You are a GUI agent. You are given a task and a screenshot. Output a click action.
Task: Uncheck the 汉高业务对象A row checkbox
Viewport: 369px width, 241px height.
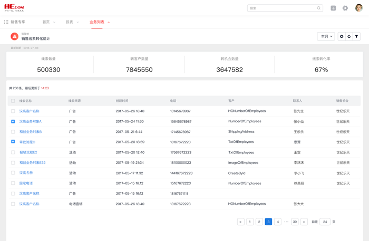point(13,121)
